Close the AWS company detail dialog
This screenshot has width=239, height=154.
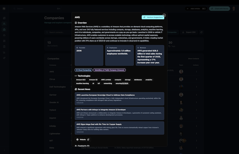164,15
